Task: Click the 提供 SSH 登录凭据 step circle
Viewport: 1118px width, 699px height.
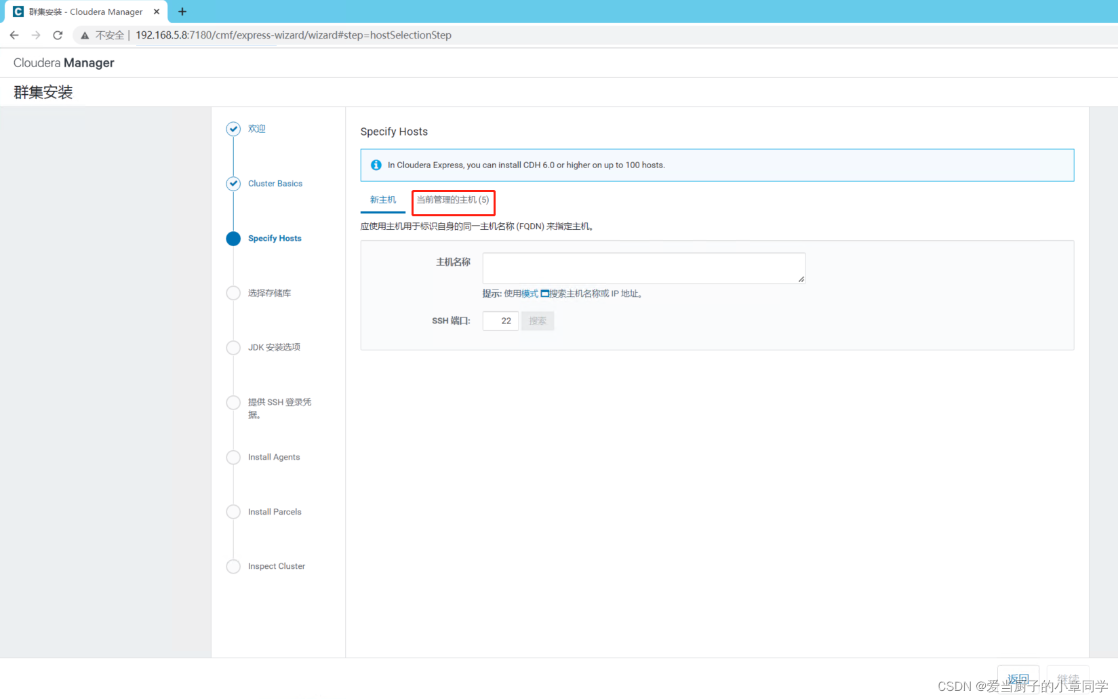Action: click(233, 403)
